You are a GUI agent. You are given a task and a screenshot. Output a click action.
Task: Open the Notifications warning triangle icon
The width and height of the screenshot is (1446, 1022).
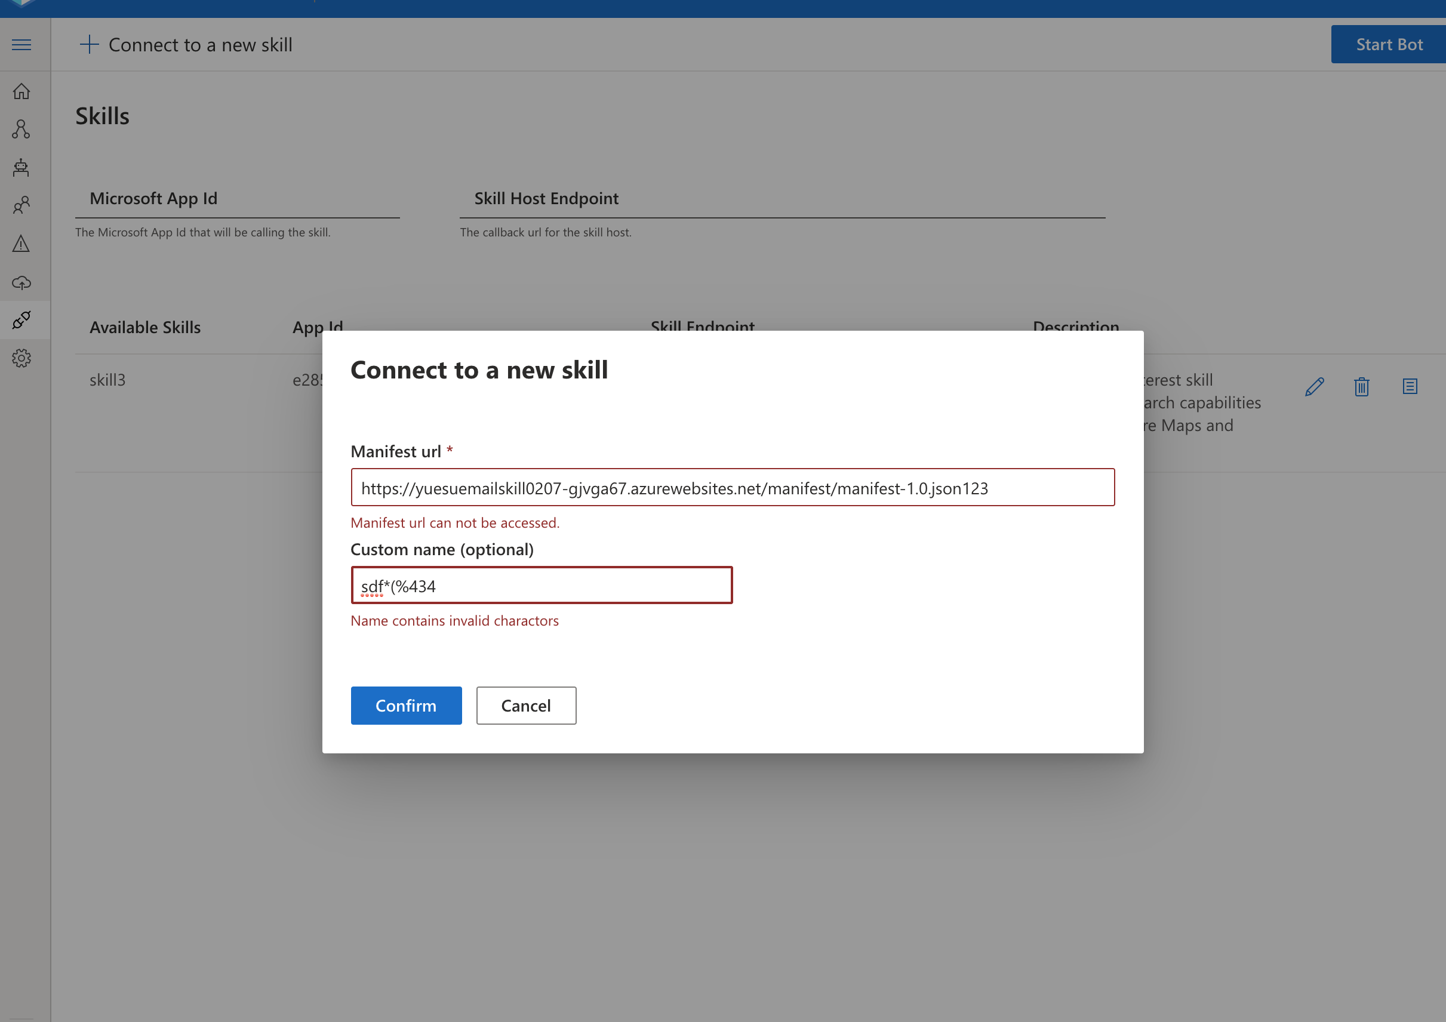pyautogui.click(x=21, y=244)
